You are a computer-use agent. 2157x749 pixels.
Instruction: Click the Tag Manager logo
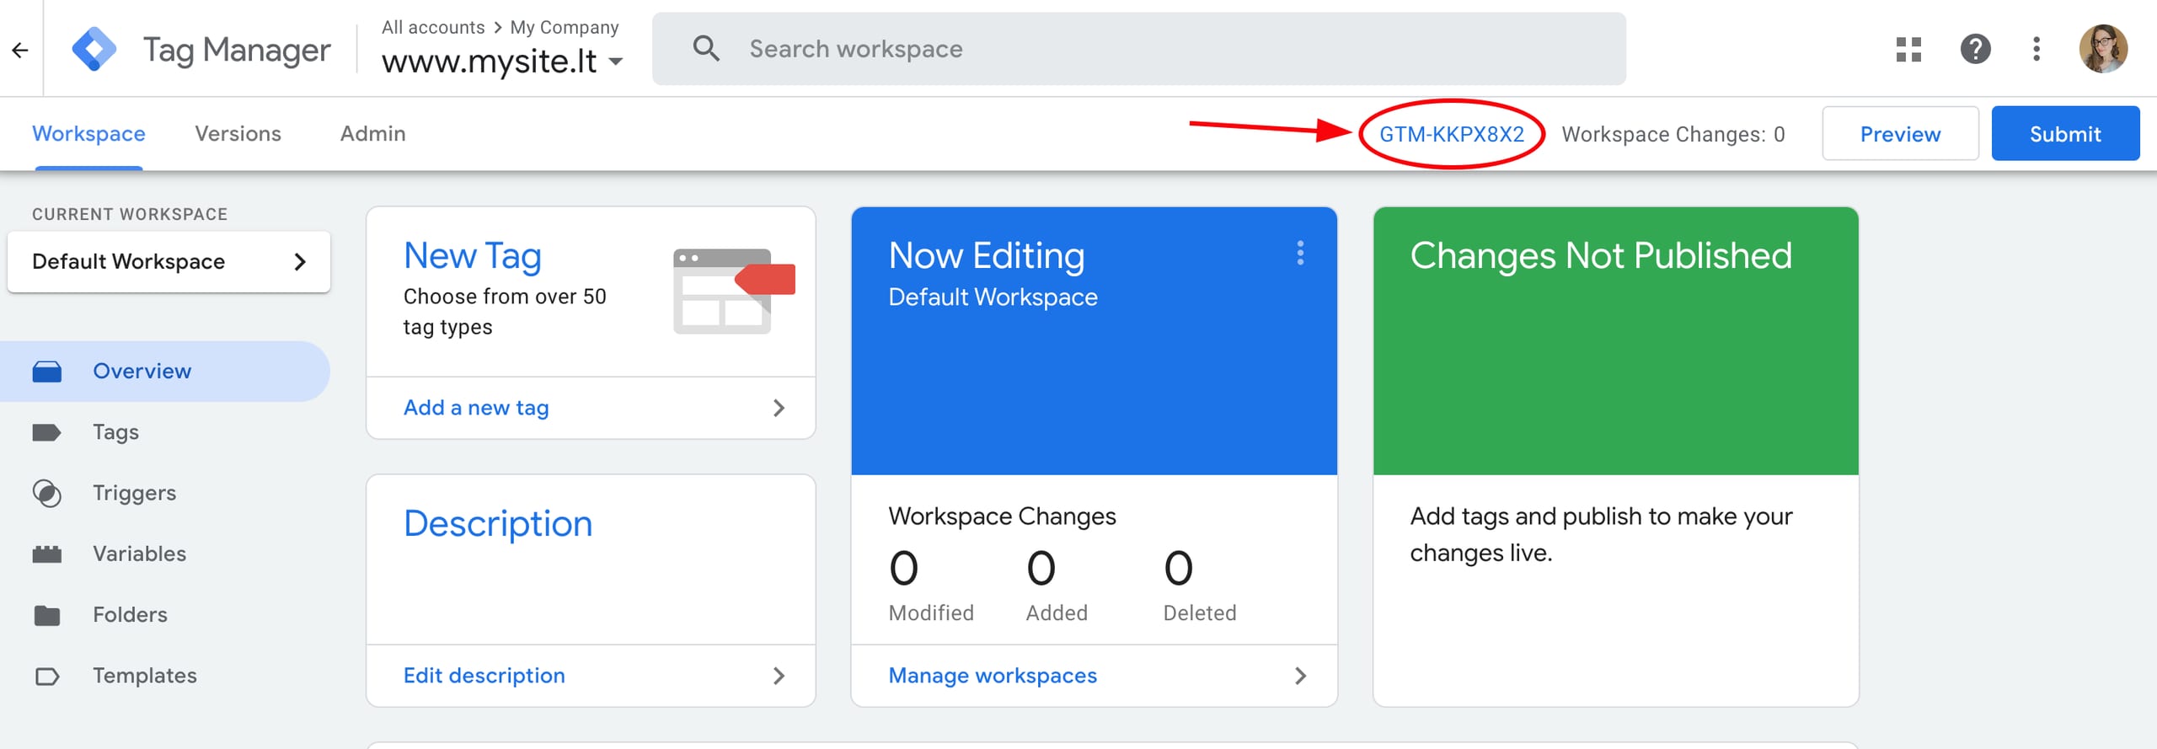pyautogui.click(x=94, y=50)
